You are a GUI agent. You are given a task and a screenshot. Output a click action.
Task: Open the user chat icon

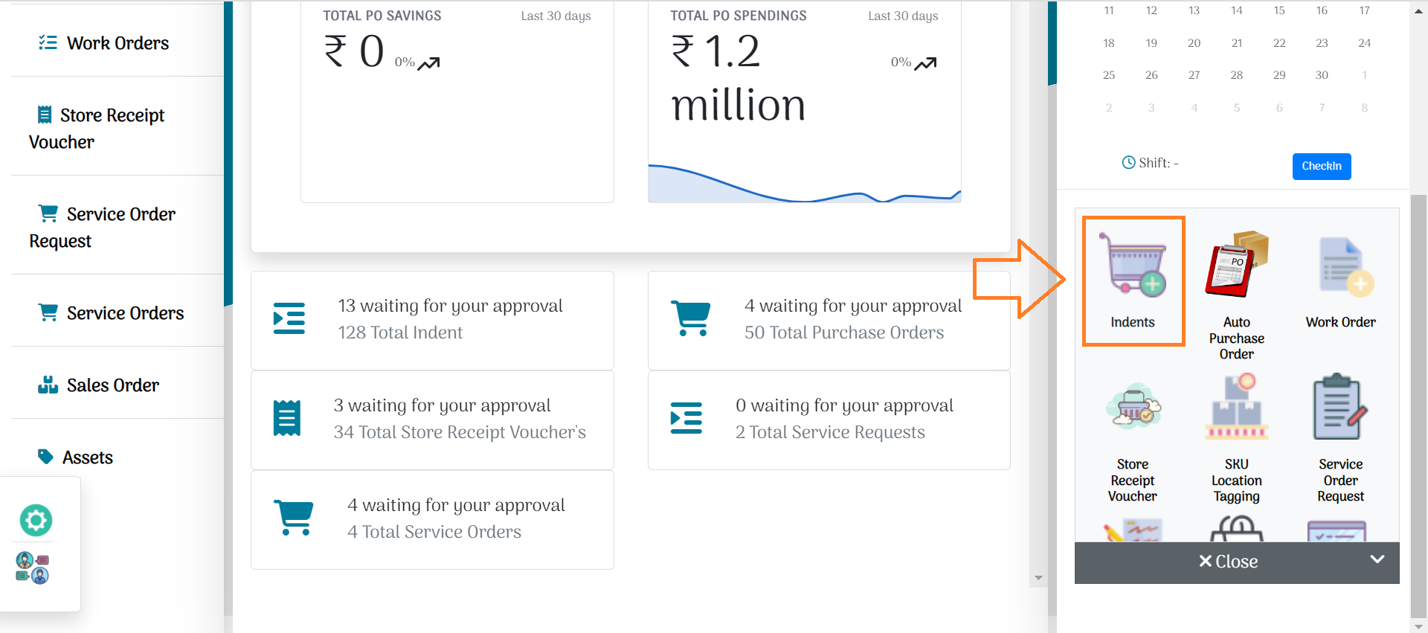click(33, 568)
